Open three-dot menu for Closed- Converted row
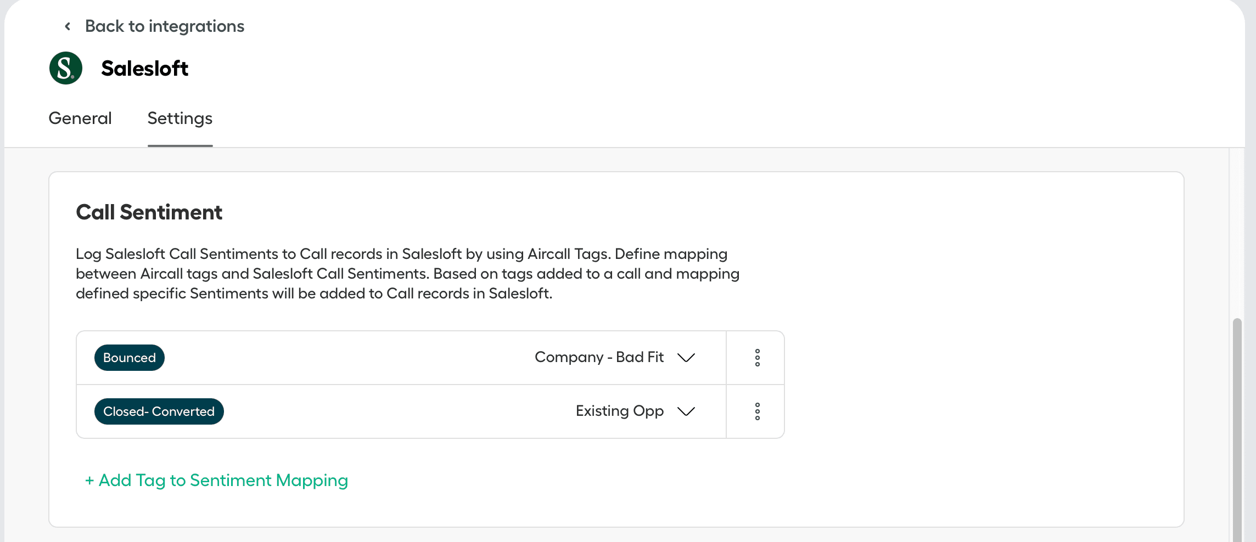The height and width of the screenshot is (542, 1256). (x=757, y=411)
